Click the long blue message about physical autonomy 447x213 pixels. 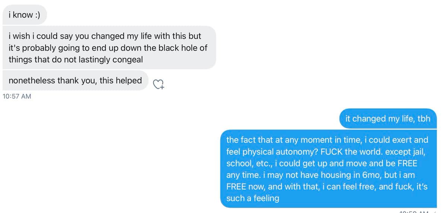coord(328,169)
